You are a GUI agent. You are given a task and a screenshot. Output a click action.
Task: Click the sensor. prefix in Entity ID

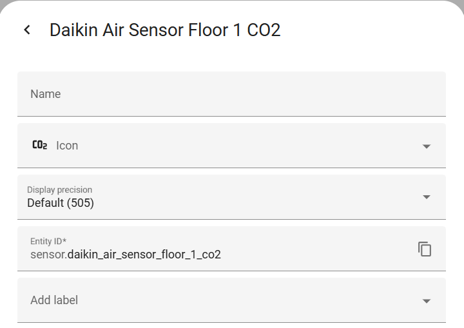(x=49, y=255)
